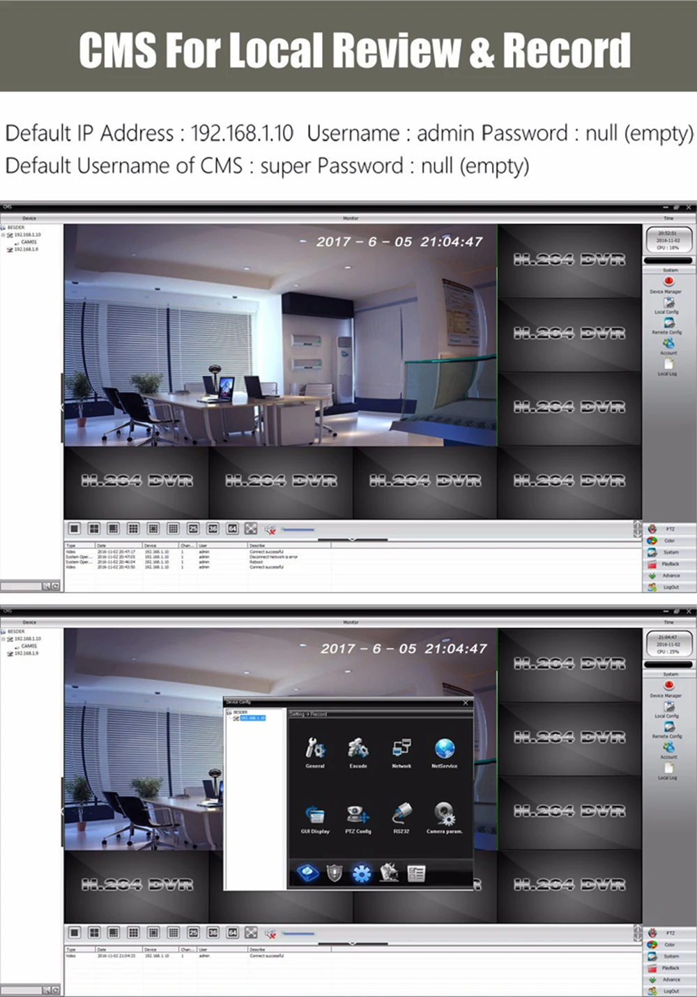The width and height of the screenshot is (697, 997).
Task: Adjust volume slider in upper CMS window
Action: point(298,530)
